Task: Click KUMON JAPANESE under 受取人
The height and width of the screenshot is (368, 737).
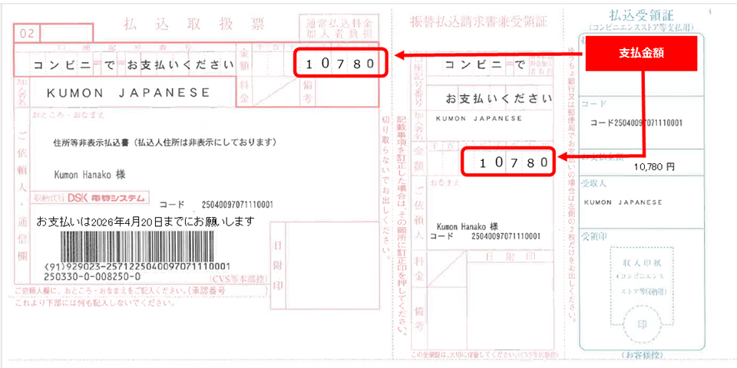Action: click(x=623, y=202)
